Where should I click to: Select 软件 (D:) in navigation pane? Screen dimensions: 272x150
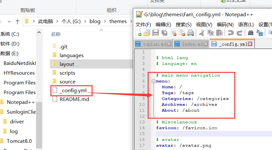click(10, 44)
